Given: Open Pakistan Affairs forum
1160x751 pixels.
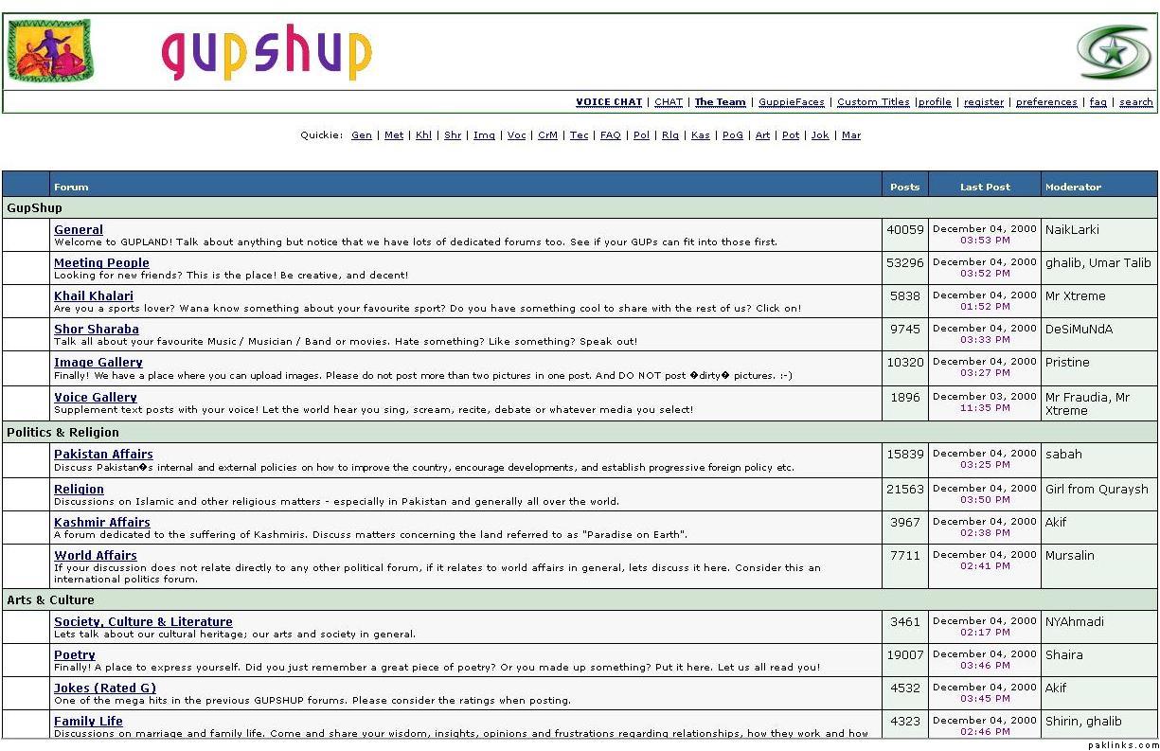Looking at the screenshot, I should (103, 454).
